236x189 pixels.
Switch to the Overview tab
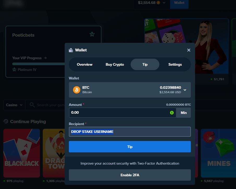tap(84, 64)
